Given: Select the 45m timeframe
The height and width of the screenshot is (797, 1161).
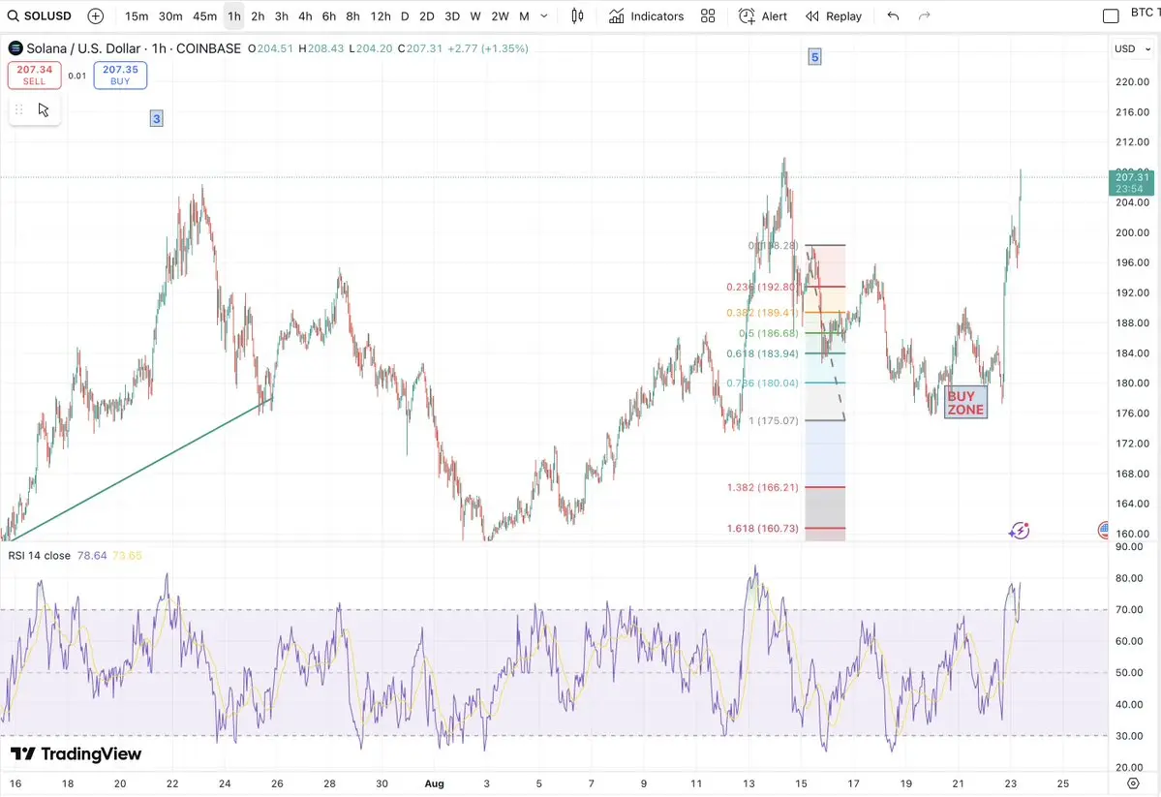Looking at the screenshot, I should point(204,15).
